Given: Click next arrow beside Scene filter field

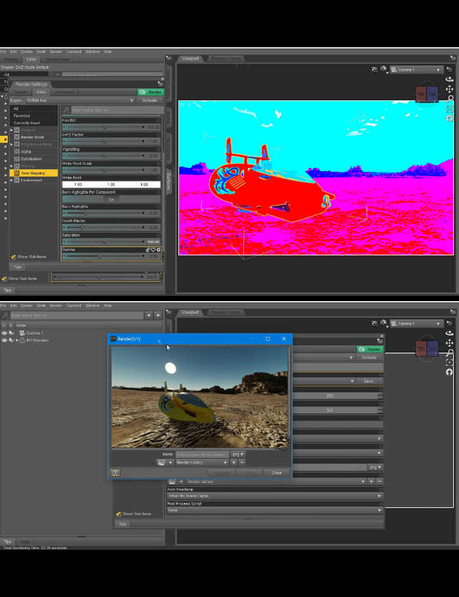Looking at the screenshot, I should (x=158, y=315).
